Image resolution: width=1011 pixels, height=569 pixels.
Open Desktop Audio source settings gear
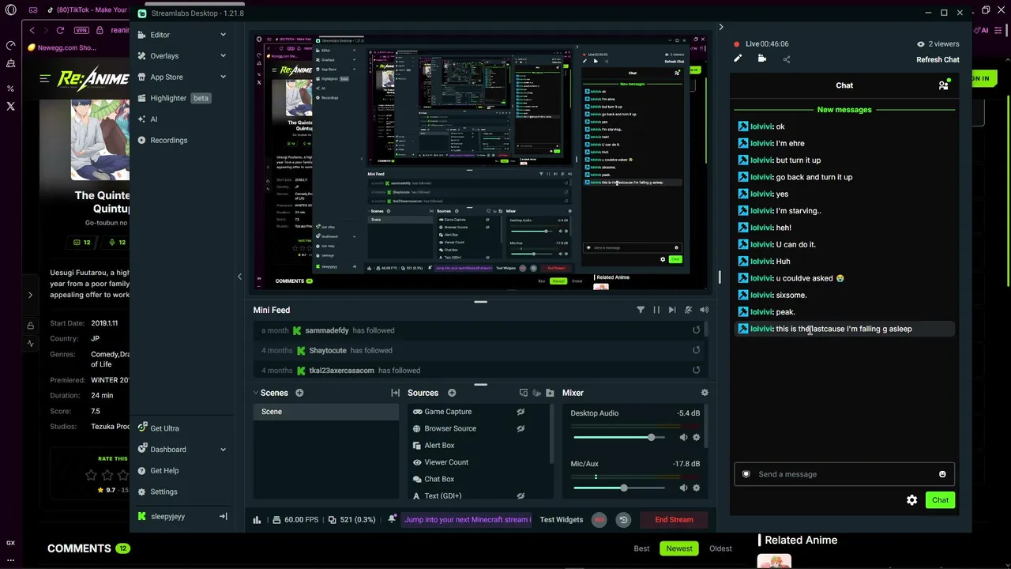(x=696, y=437)
